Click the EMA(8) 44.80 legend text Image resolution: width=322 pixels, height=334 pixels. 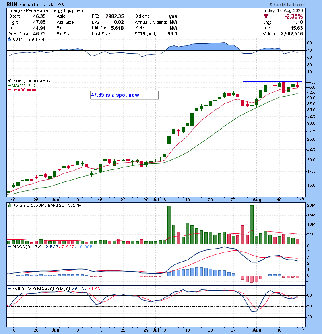click(24, 90)
